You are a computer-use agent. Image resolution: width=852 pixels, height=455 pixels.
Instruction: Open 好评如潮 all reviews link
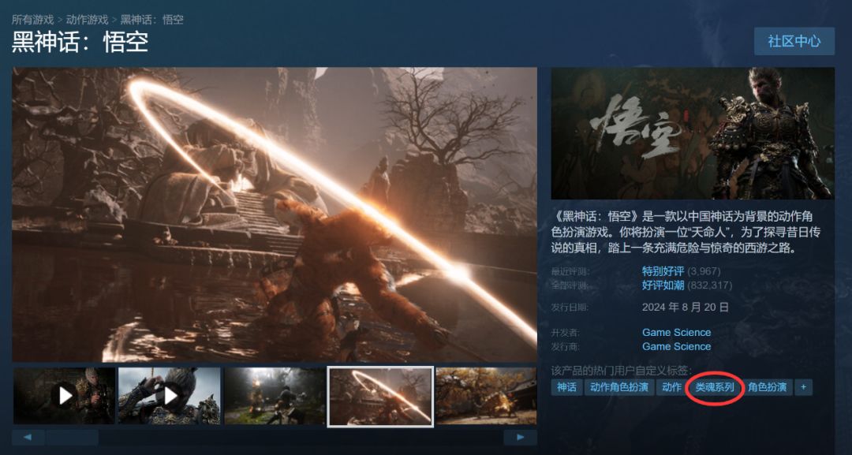(663, 285)
